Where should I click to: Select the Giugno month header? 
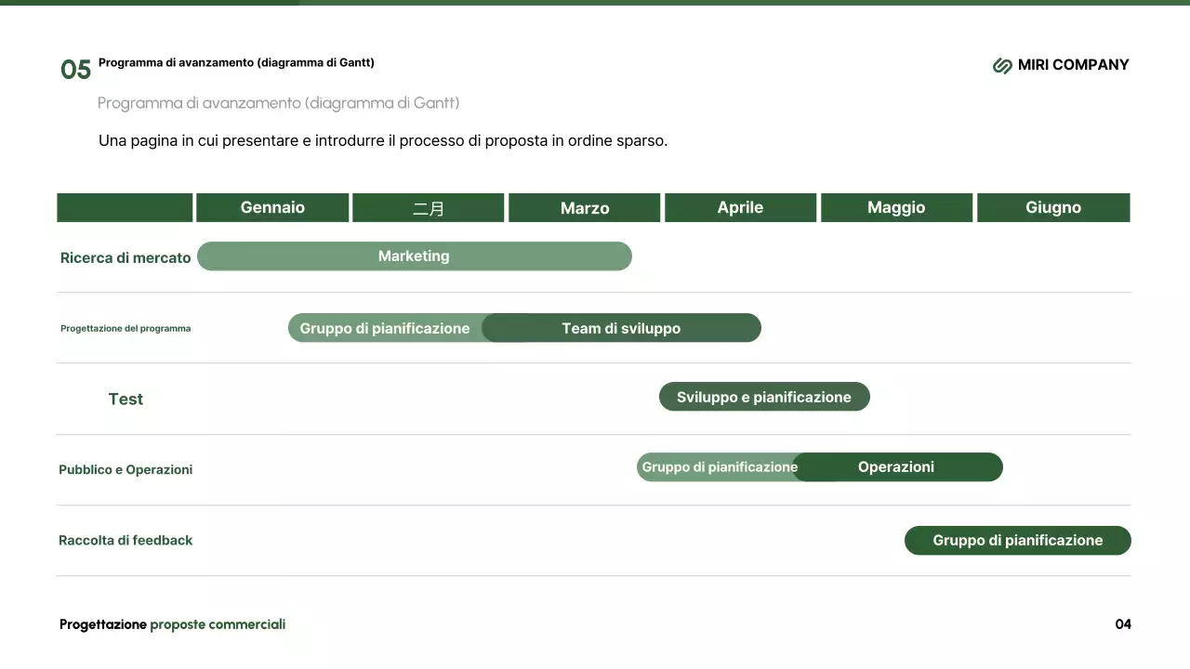(1053, 207)
